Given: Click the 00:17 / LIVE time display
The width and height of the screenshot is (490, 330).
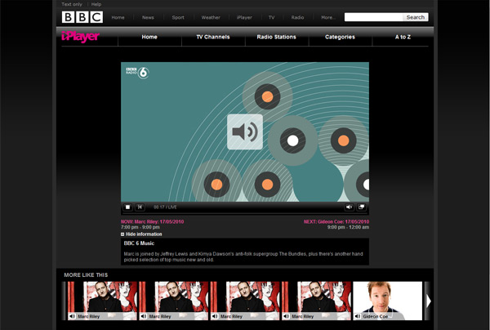Looking at the screenshot, I should pos(165,207).
